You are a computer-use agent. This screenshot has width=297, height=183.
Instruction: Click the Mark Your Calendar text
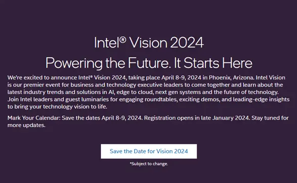tap(33, 118)
